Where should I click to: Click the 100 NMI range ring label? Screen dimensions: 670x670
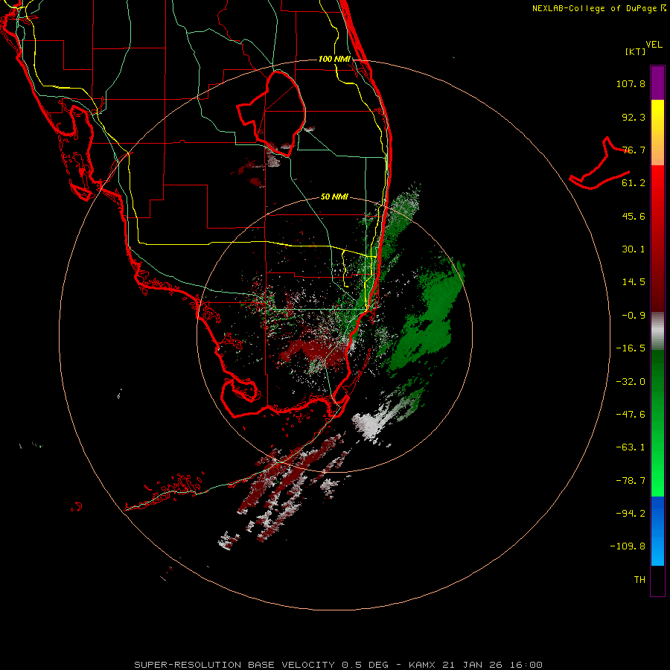coord(334,59)
